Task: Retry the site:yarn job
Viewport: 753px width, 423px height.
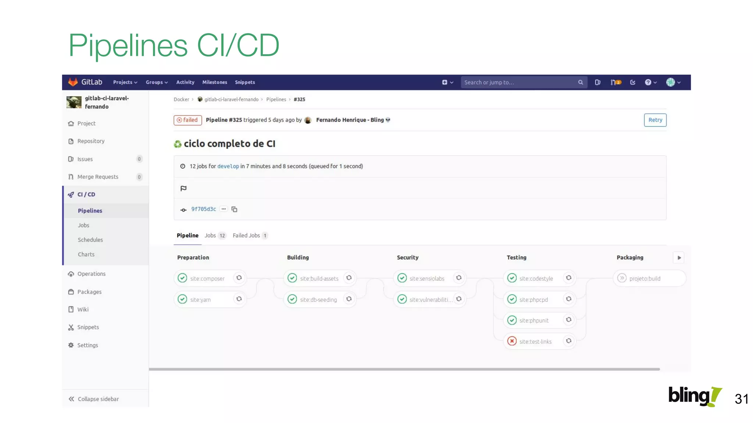Action: point(239,299)
